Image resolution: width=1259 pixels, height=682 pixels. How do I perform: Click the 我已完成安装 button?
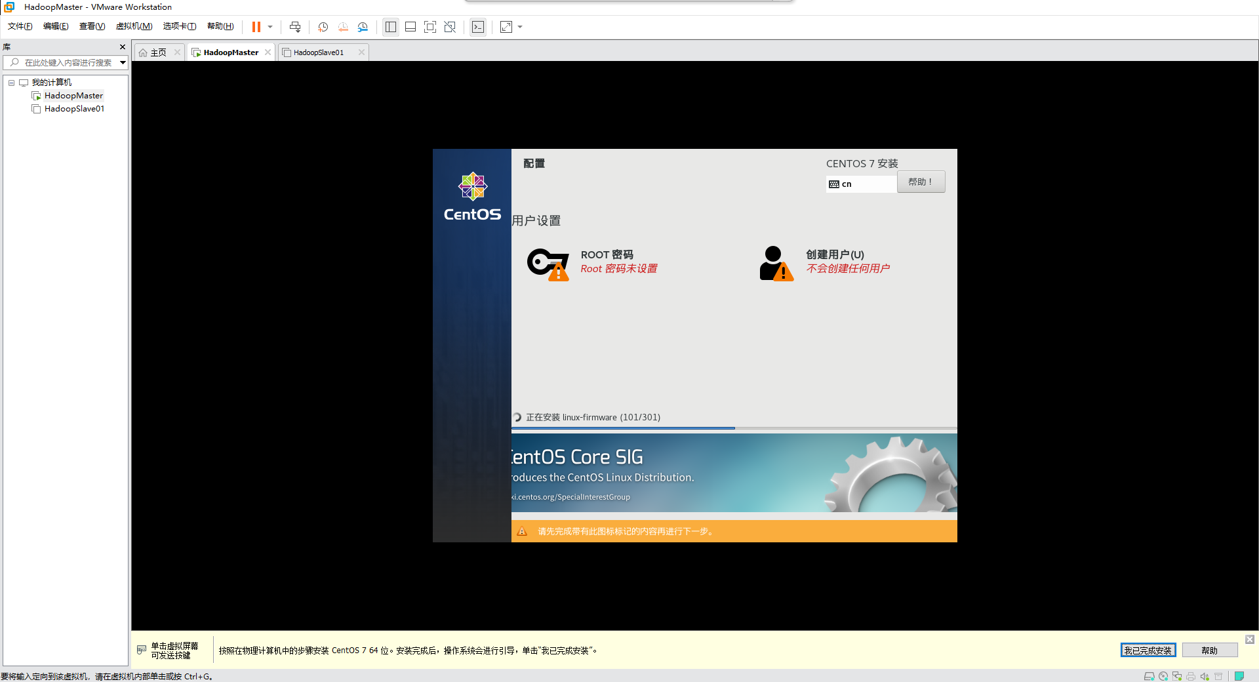[1148, 651]
